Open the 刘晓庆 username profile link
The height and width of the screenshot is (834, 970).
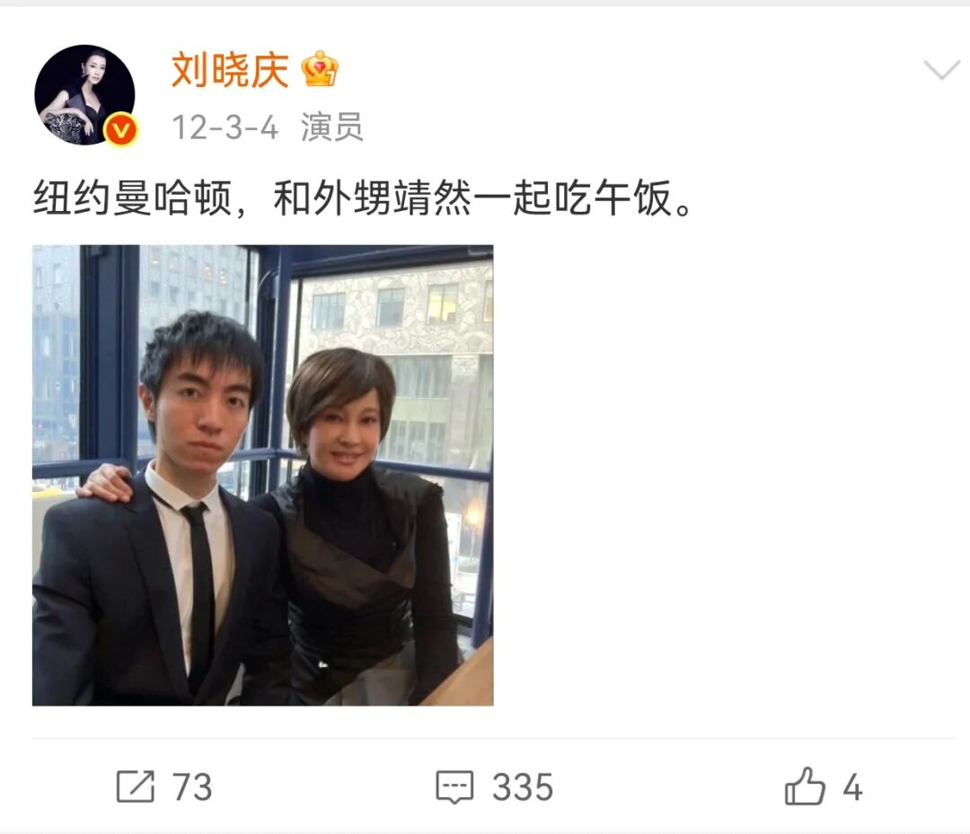(x=230, y=70)
